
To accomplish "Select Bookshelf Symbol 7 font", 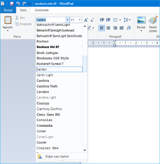I will pyautogui.click(x=59, y=64).
